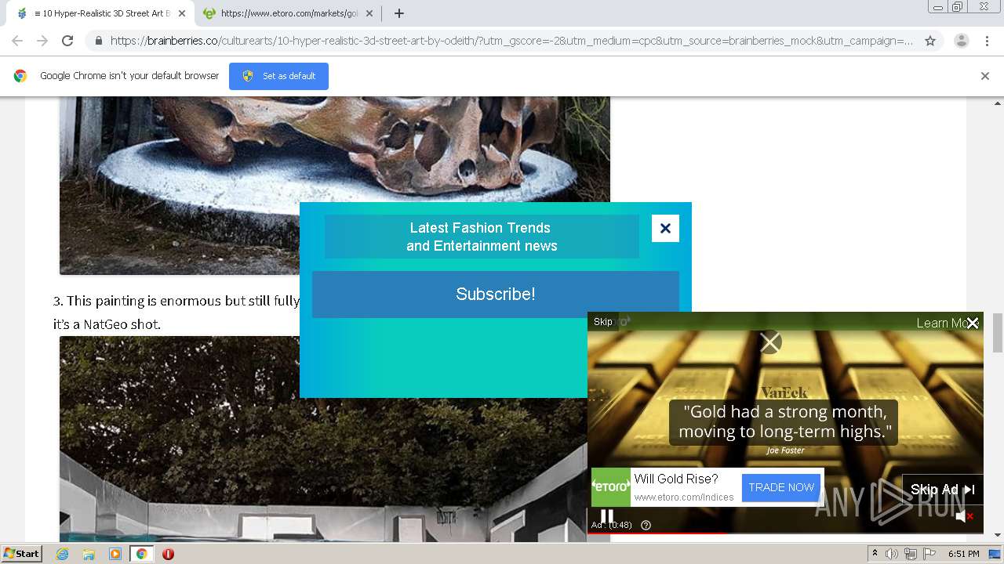1004x564 pixels.
Task: Open a new browser tab
Action: tap(399, 13)
